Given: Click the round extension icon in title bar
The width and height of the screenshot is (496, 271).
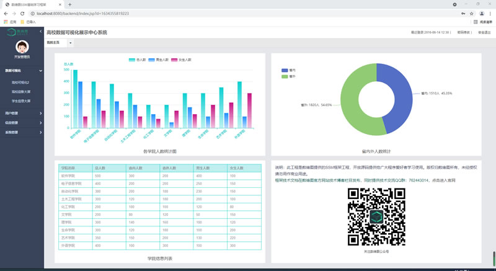Looking at the screenshot, I should [x=454, y=4].
